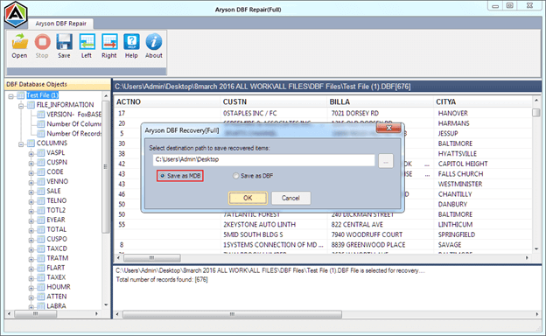546x336 pixels.
Task: Select the ATTEN column icon
Action: pyautogui.click(x=41, y=297)
